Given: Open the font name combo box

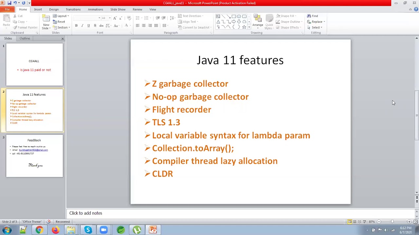Looking at the screenshot, I should point(87,18).
